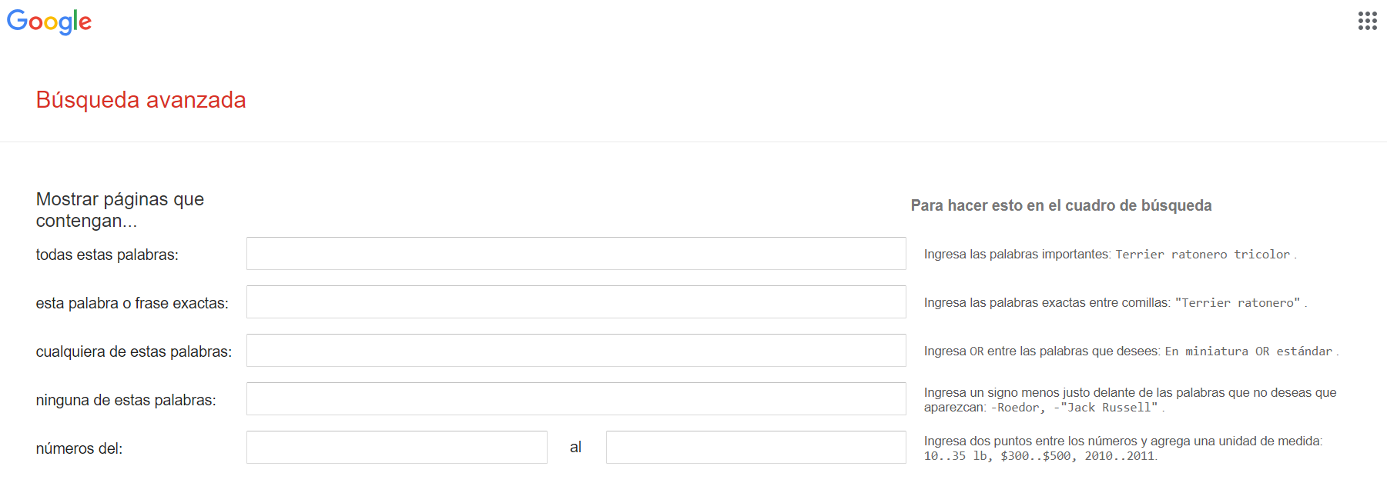Click the ending number field after 'al'
This screenshot has height=483, width=1387.
755,448
